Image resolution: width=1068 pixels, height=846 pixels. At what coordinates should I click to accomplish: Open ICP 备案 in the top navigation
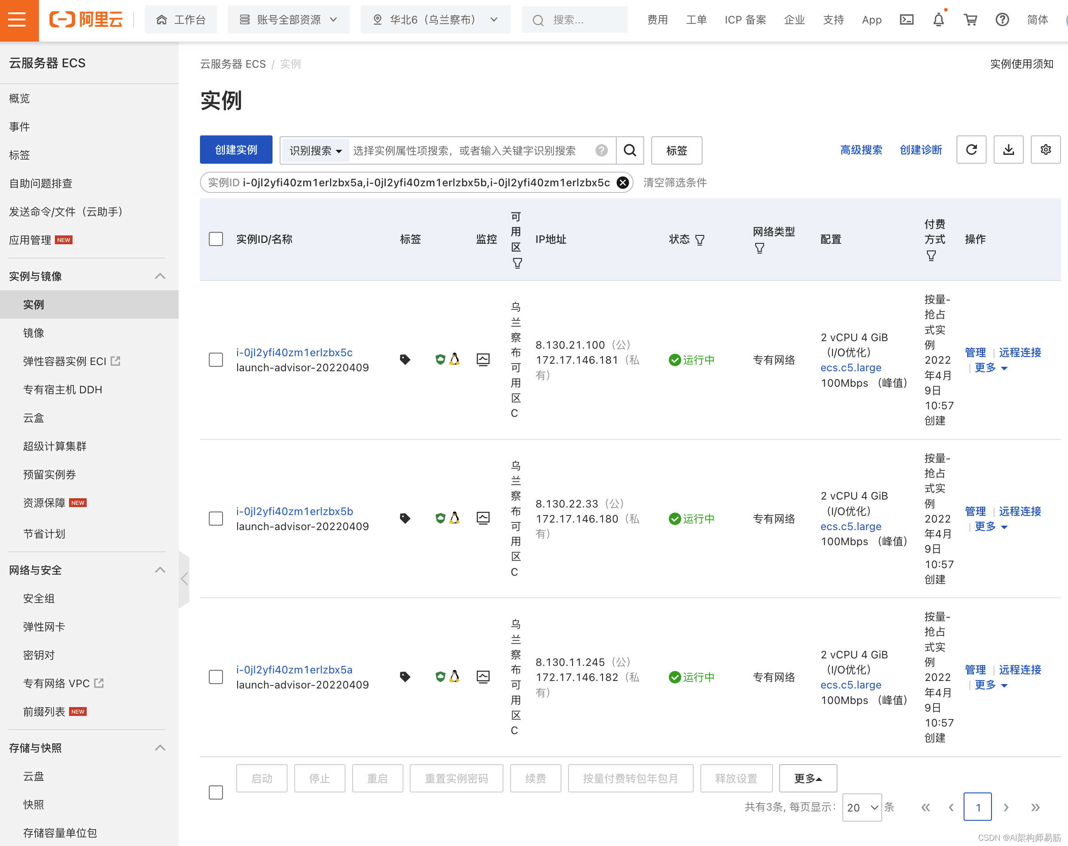click(745, 20)
